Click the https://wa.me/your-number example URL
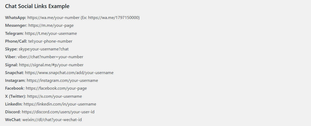Image resolution: width=311 pixels, height=126 pixels. pos(53,18)
